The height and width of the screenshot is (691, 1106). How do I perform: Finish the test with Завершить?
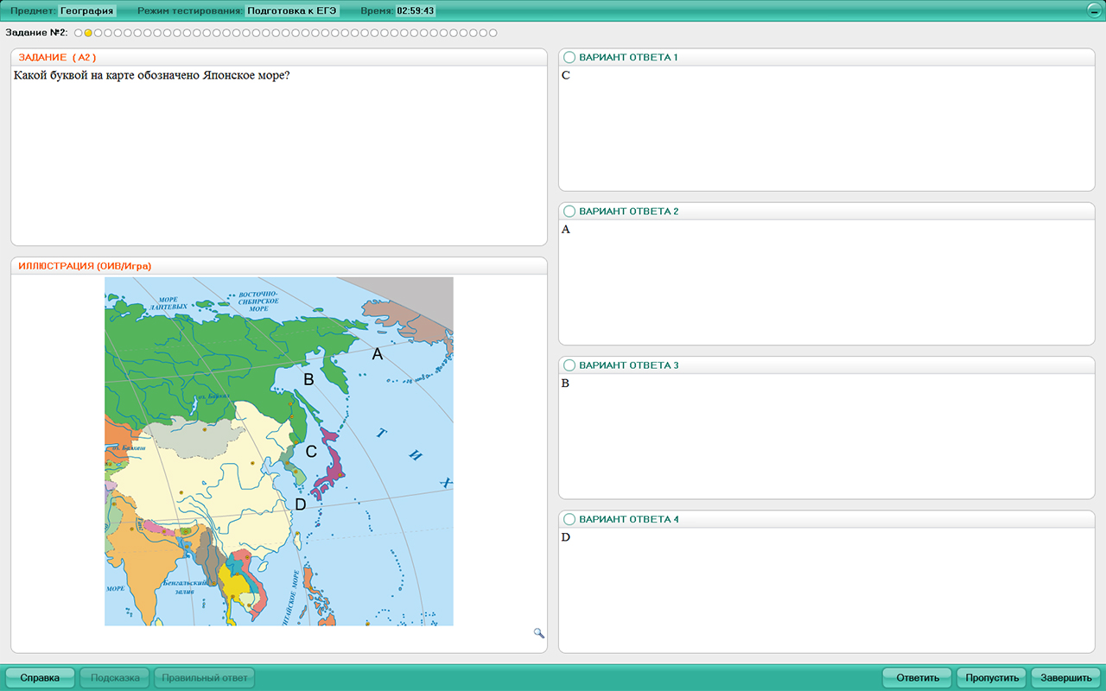1066,678
